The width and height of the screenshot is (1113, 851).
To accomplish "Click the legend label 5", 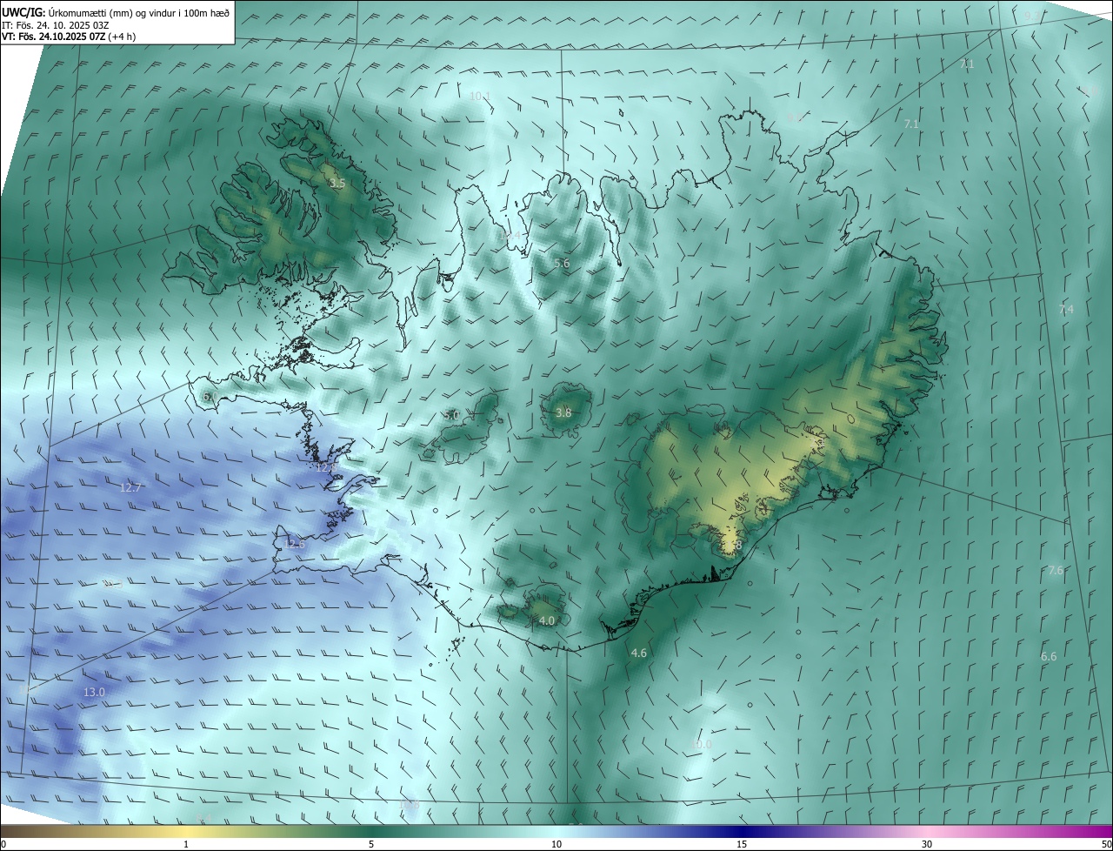I will point(371,844).
